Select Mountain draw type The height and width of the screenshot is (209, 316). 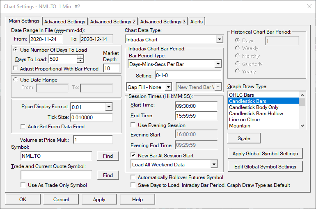point(263,126)
